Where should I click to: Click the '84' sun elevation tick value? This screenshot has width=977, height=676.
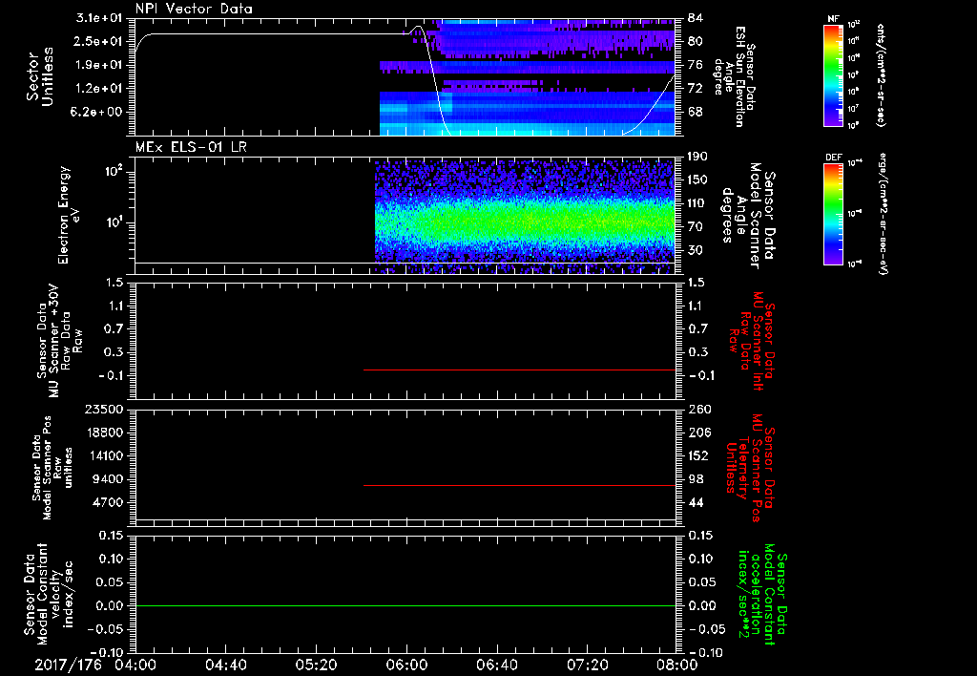696,18
